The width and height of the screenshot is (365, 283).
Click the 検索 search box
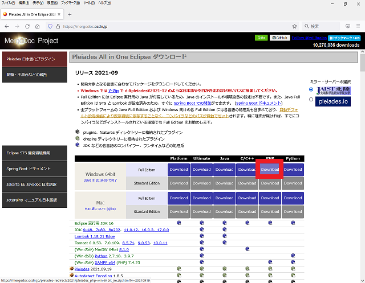point(321,26)
